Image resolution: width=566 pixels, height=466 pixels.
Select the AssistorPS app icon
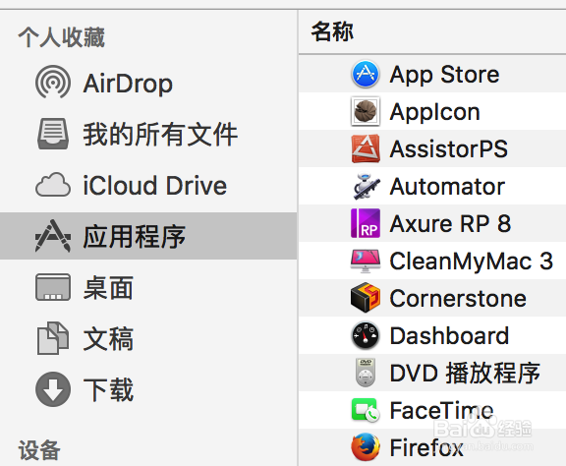pyautogui.click(x=366, y=148)
